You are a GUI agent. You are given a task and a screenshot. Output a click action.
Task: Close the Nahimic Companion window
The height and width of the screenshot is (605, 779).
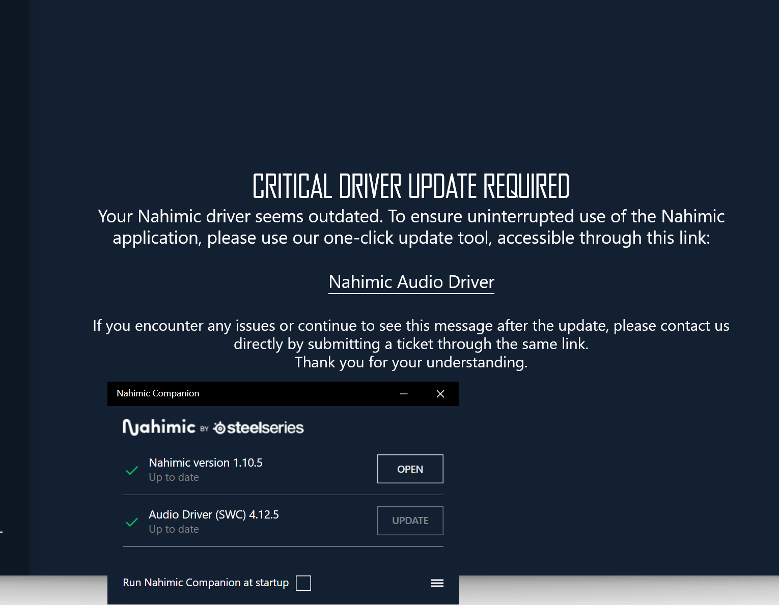[x=440, y=394]
